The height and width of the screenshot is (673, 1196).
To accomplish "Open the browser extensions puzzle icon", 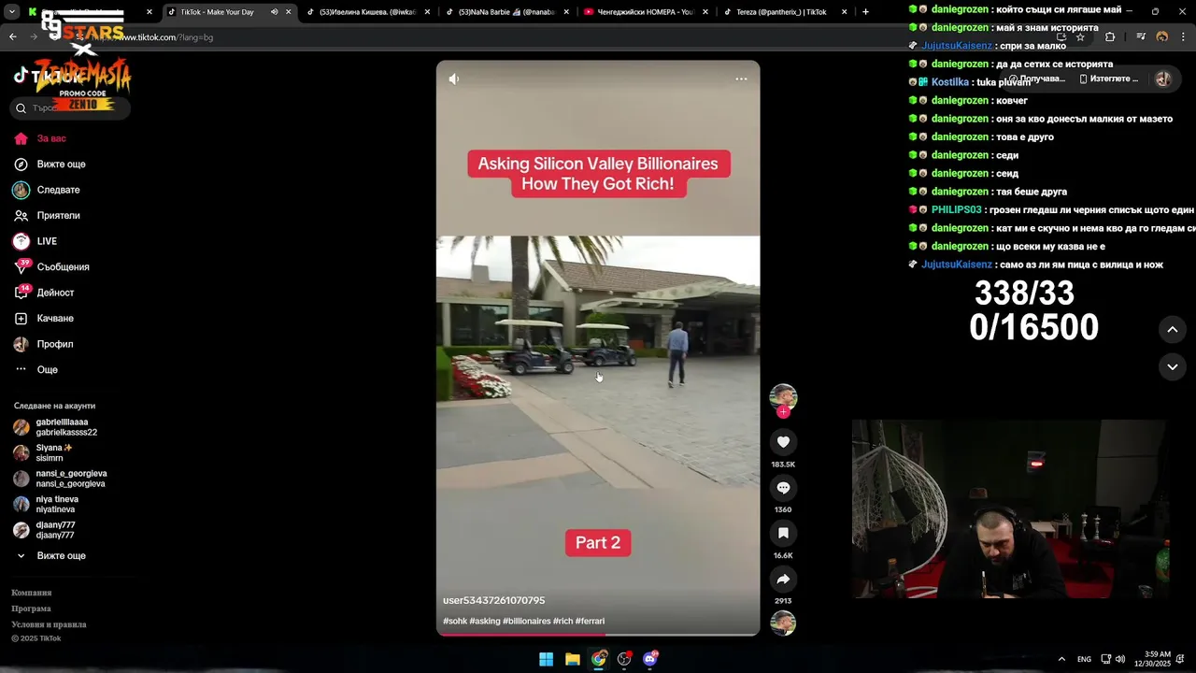I will [x=1110, y=37].
